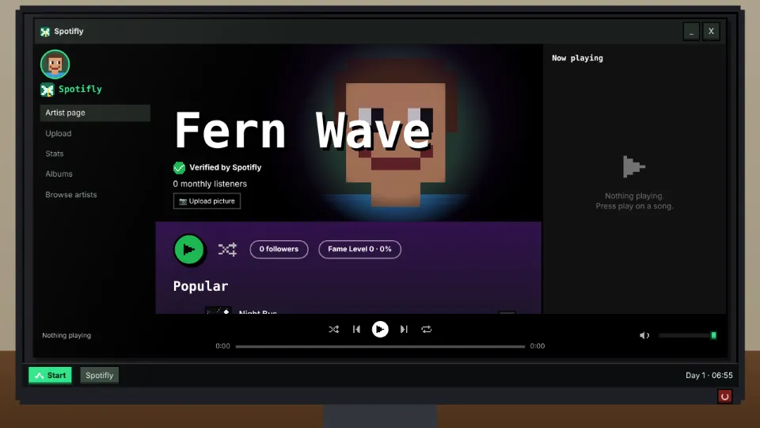Toggle shuffle in the bottom player bar

[x=334, y=330]
